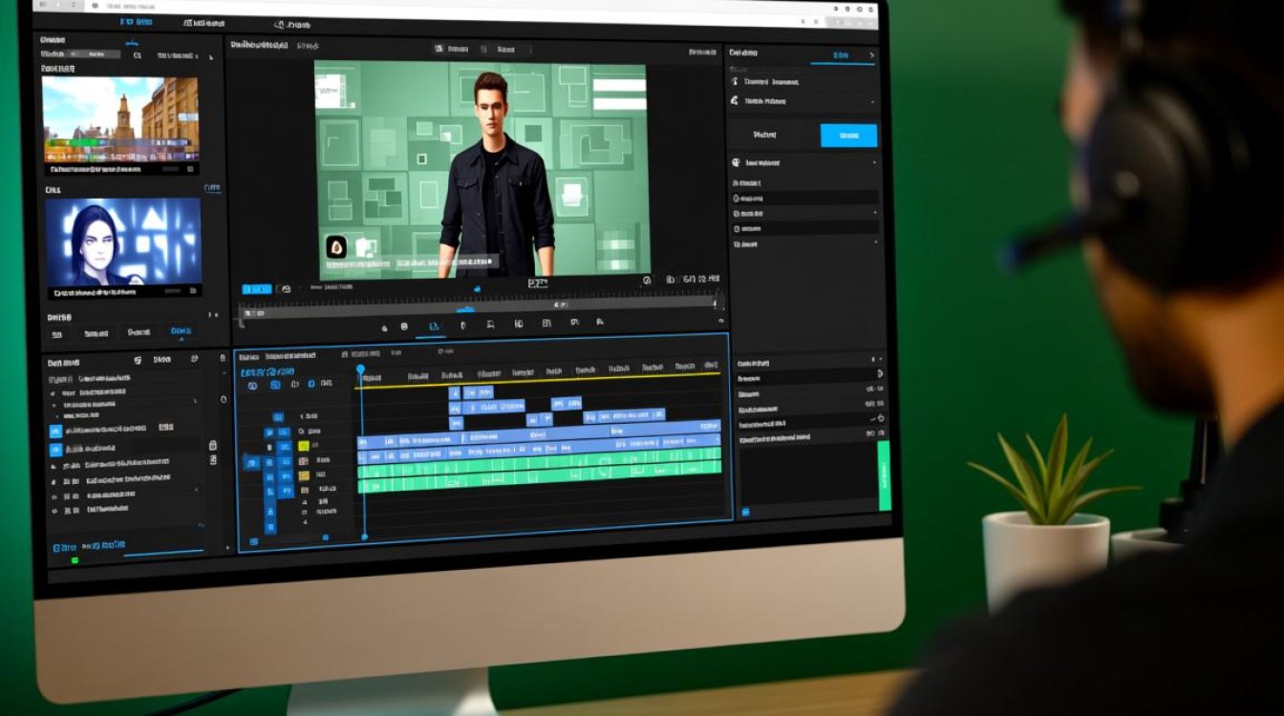Select the highlighted blue tab under the media thumbnails

coord(181,332)
